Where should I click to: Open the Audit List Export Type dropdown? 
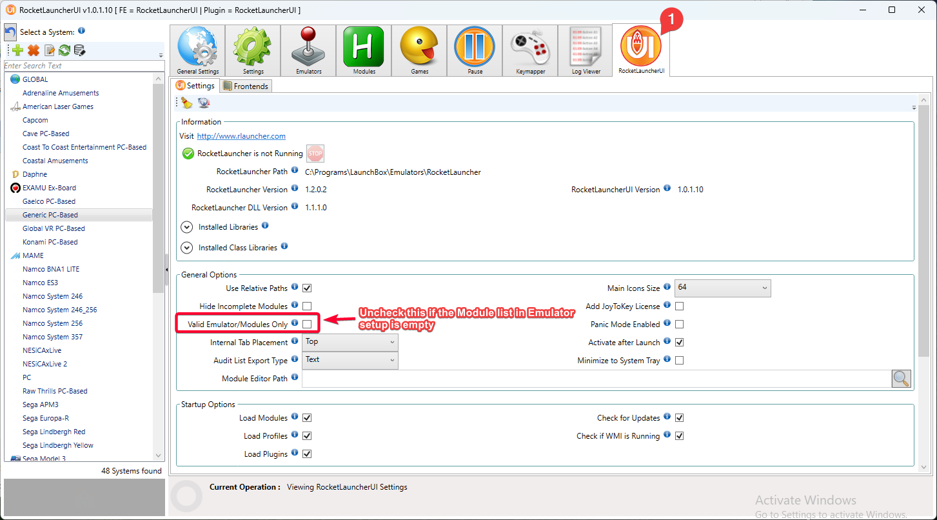pos(350,361)
